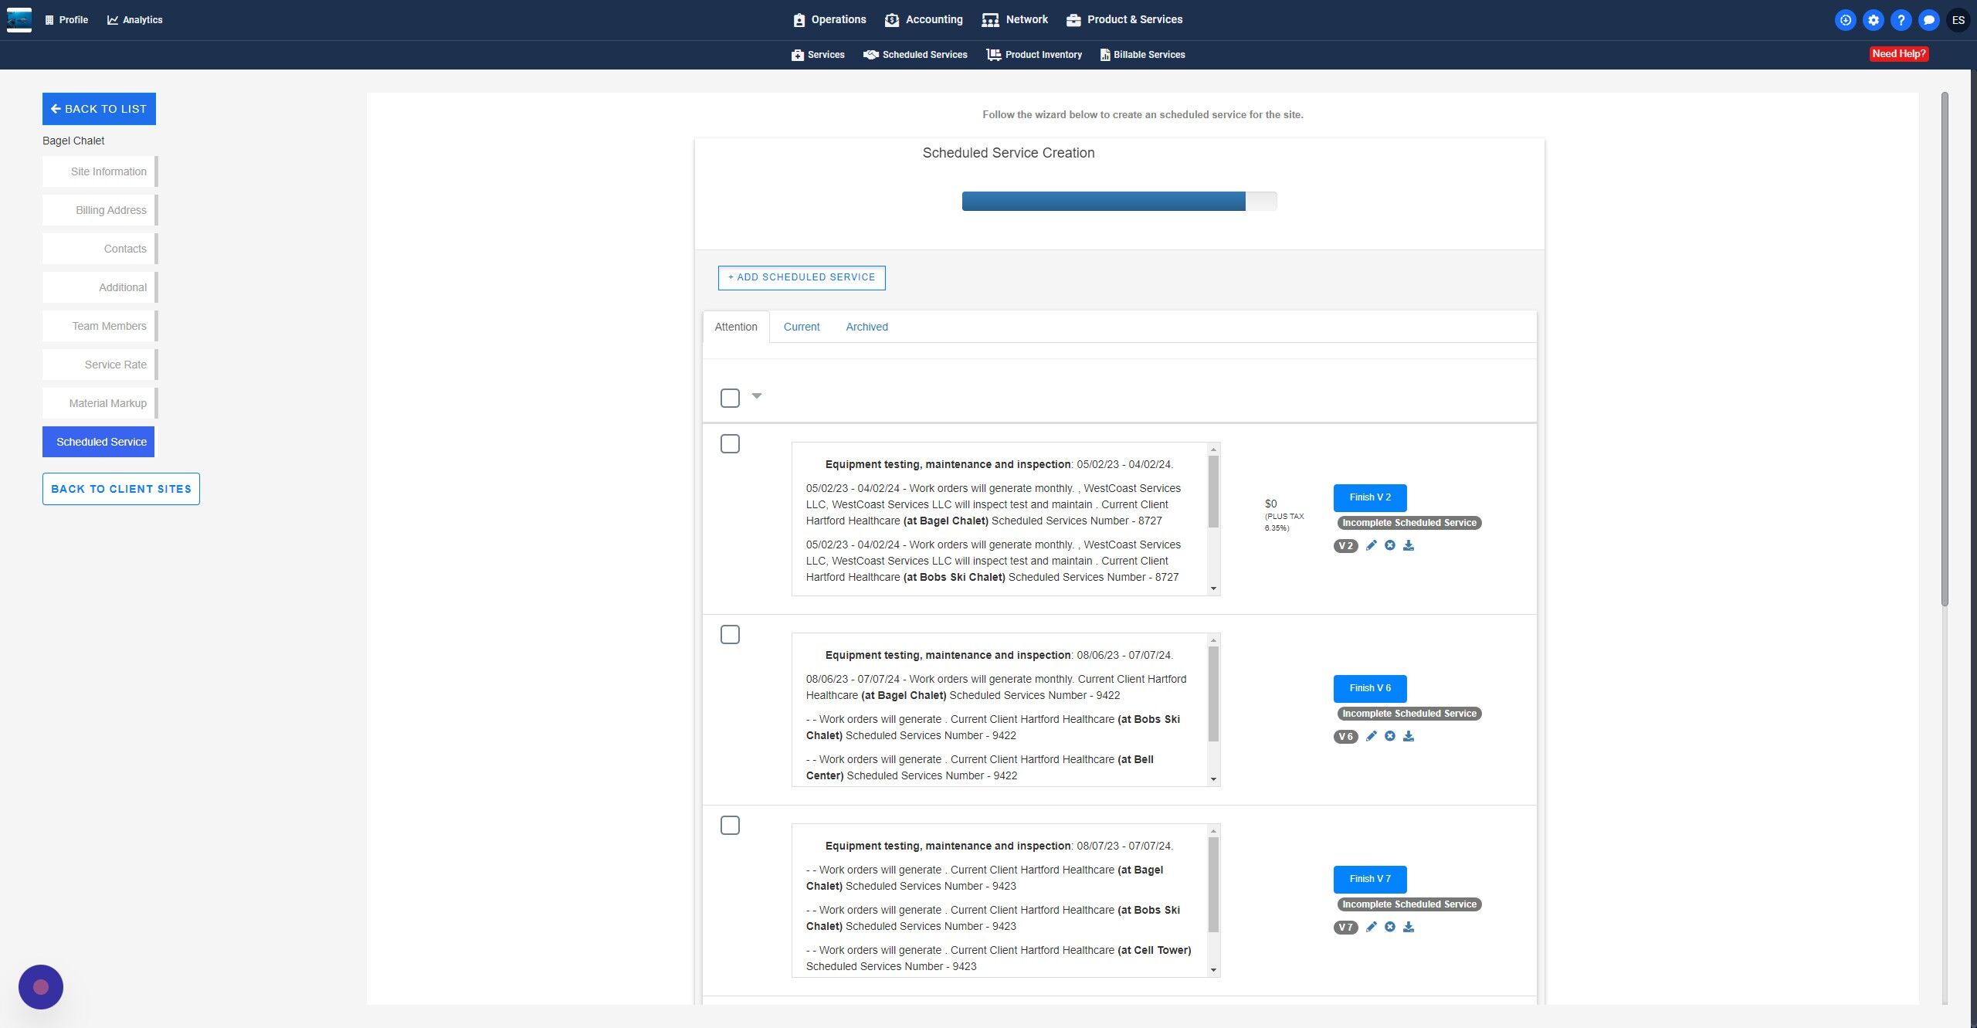1977x1028 pixels.
Task: Click the download icon for V 2 service
Action: (x=1409, y=545)
